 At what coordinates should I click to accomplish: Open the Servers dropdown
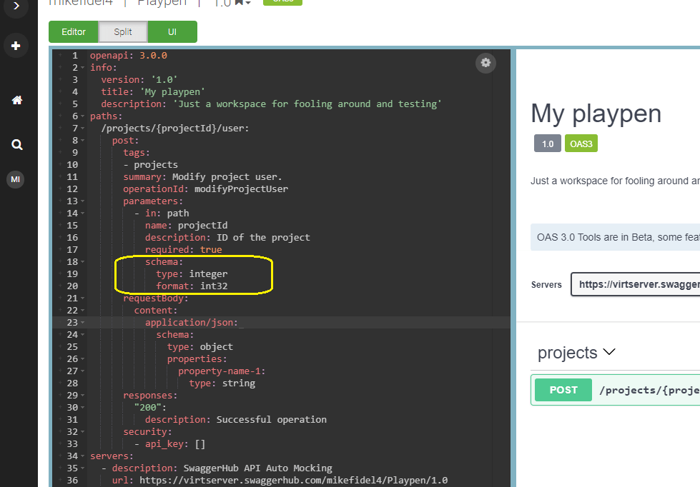635,284
